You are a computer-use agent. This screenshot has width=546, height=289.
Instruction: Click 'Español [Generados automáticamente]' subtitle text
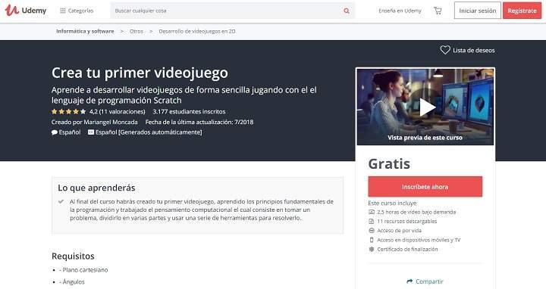149,132
